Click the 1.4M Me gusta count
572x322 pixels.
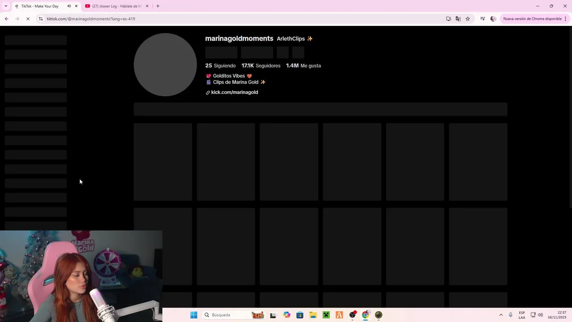(x=303, y=66)
